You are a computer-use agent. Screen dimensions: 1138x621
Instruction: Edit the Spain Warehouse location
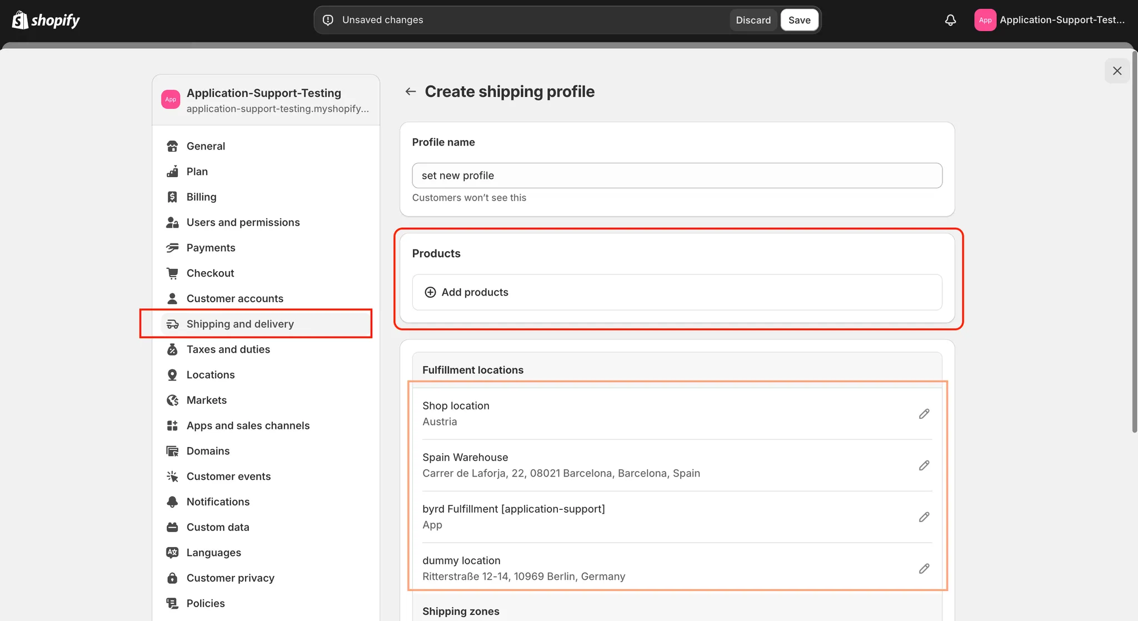click(x=924, y=465)
